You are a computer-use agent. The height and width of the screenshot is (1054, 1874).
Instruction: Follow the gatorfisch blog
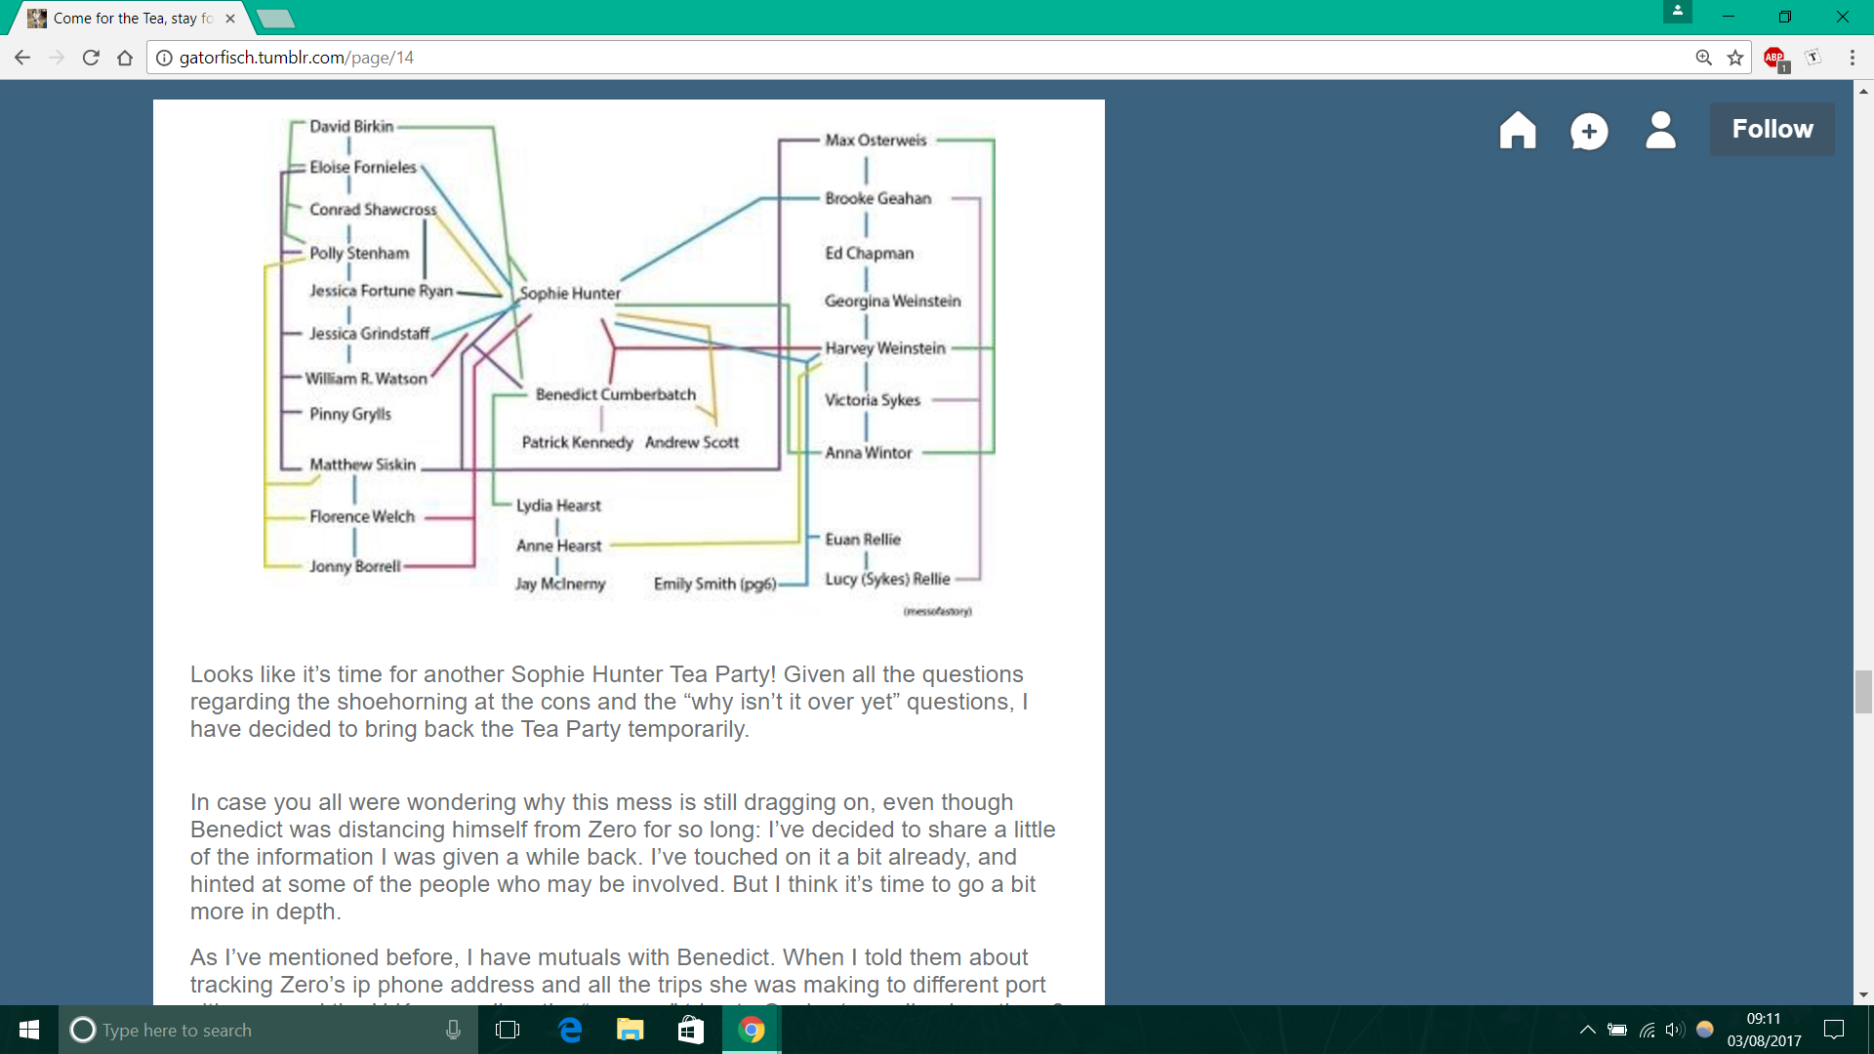click(x=1772, y=129)
